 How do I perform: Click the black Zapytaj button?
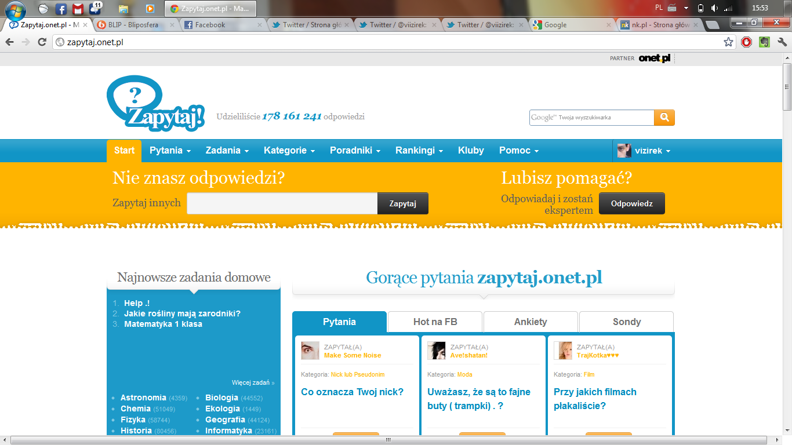(x=403, y=203)
